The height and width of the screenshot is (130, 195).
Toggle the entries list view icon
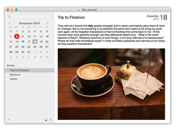pyautogui.click(x=51, y=120)
